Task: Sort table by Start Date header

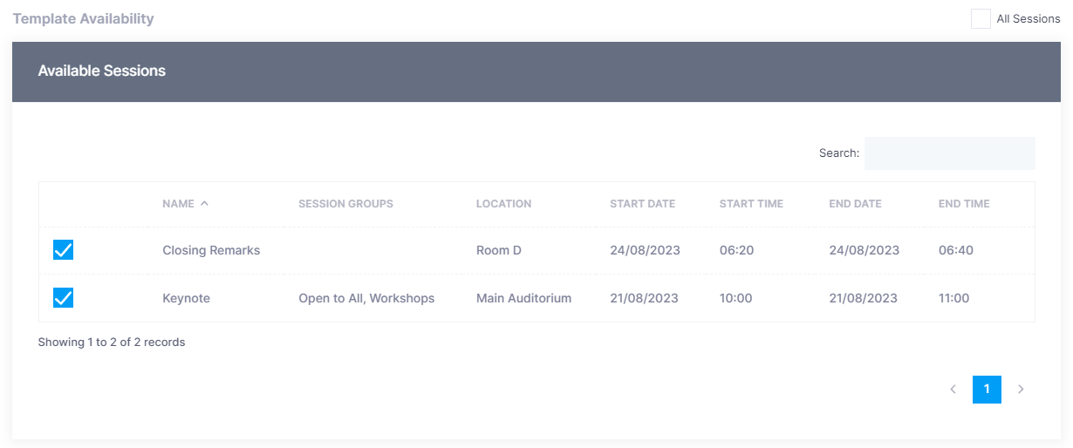Action: (x=642, y=204)
